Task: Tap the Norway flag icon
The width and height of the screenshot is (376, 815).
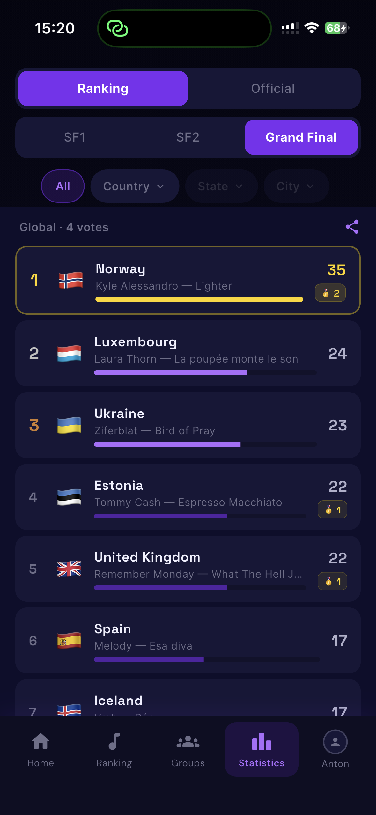Action: pyautogui.click(x=71, y=280)
